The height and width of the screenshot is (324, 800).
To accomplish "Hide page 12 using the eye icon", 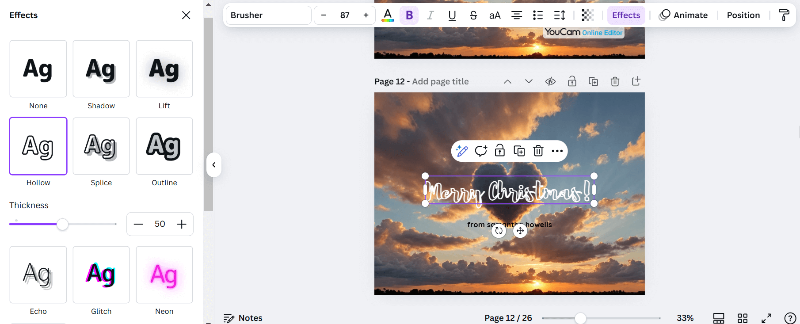I will pyautogui.click(x=550, y=81).
